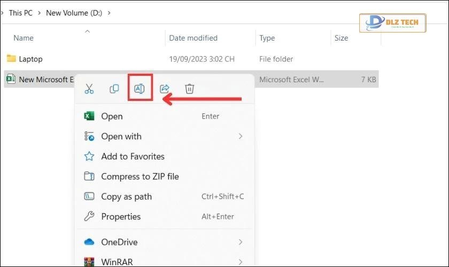Navigate to This PC in breadcrumb
This screenshot has height=267, width=449.
20,13
